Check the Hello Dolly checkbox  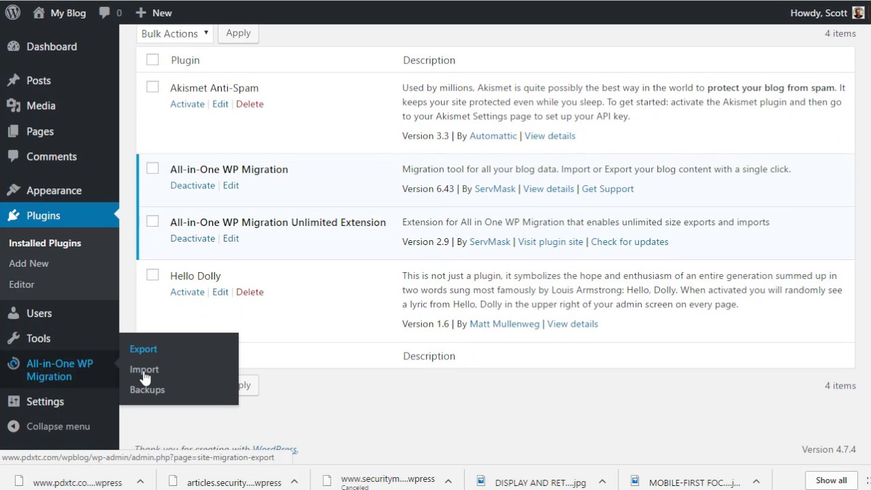click(152, 275)
